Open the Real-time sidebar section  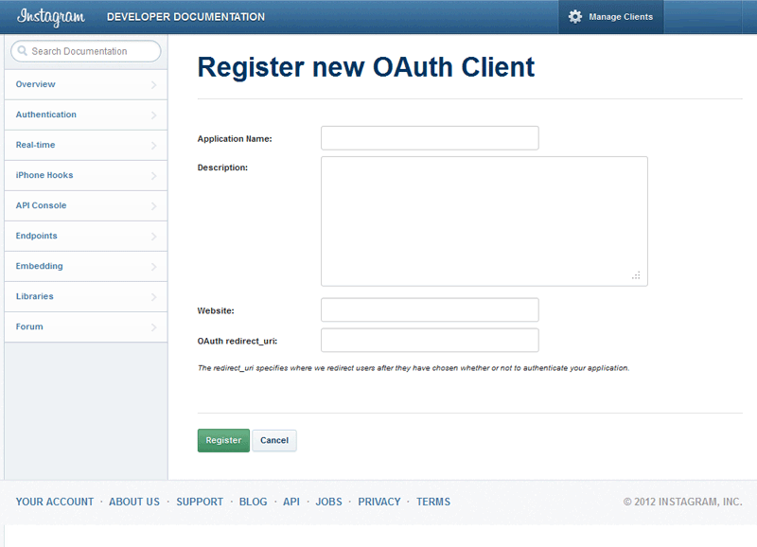[36, 145]
